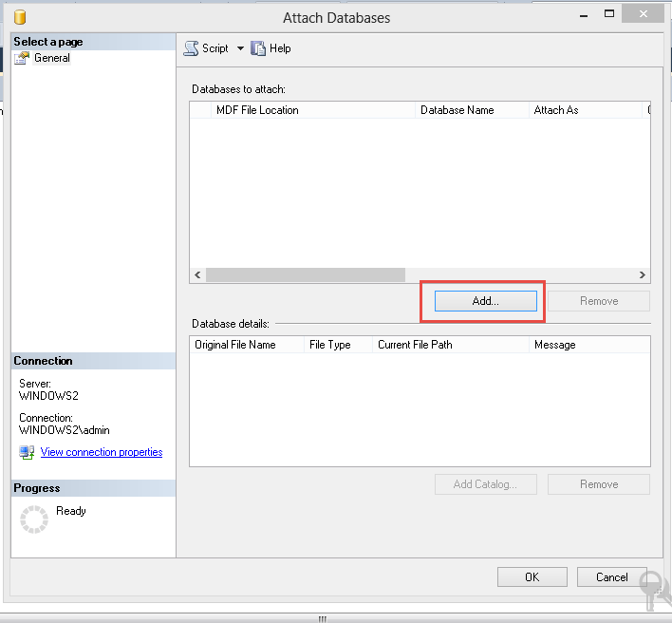Click the Current File Path column header

pos(415,345)
